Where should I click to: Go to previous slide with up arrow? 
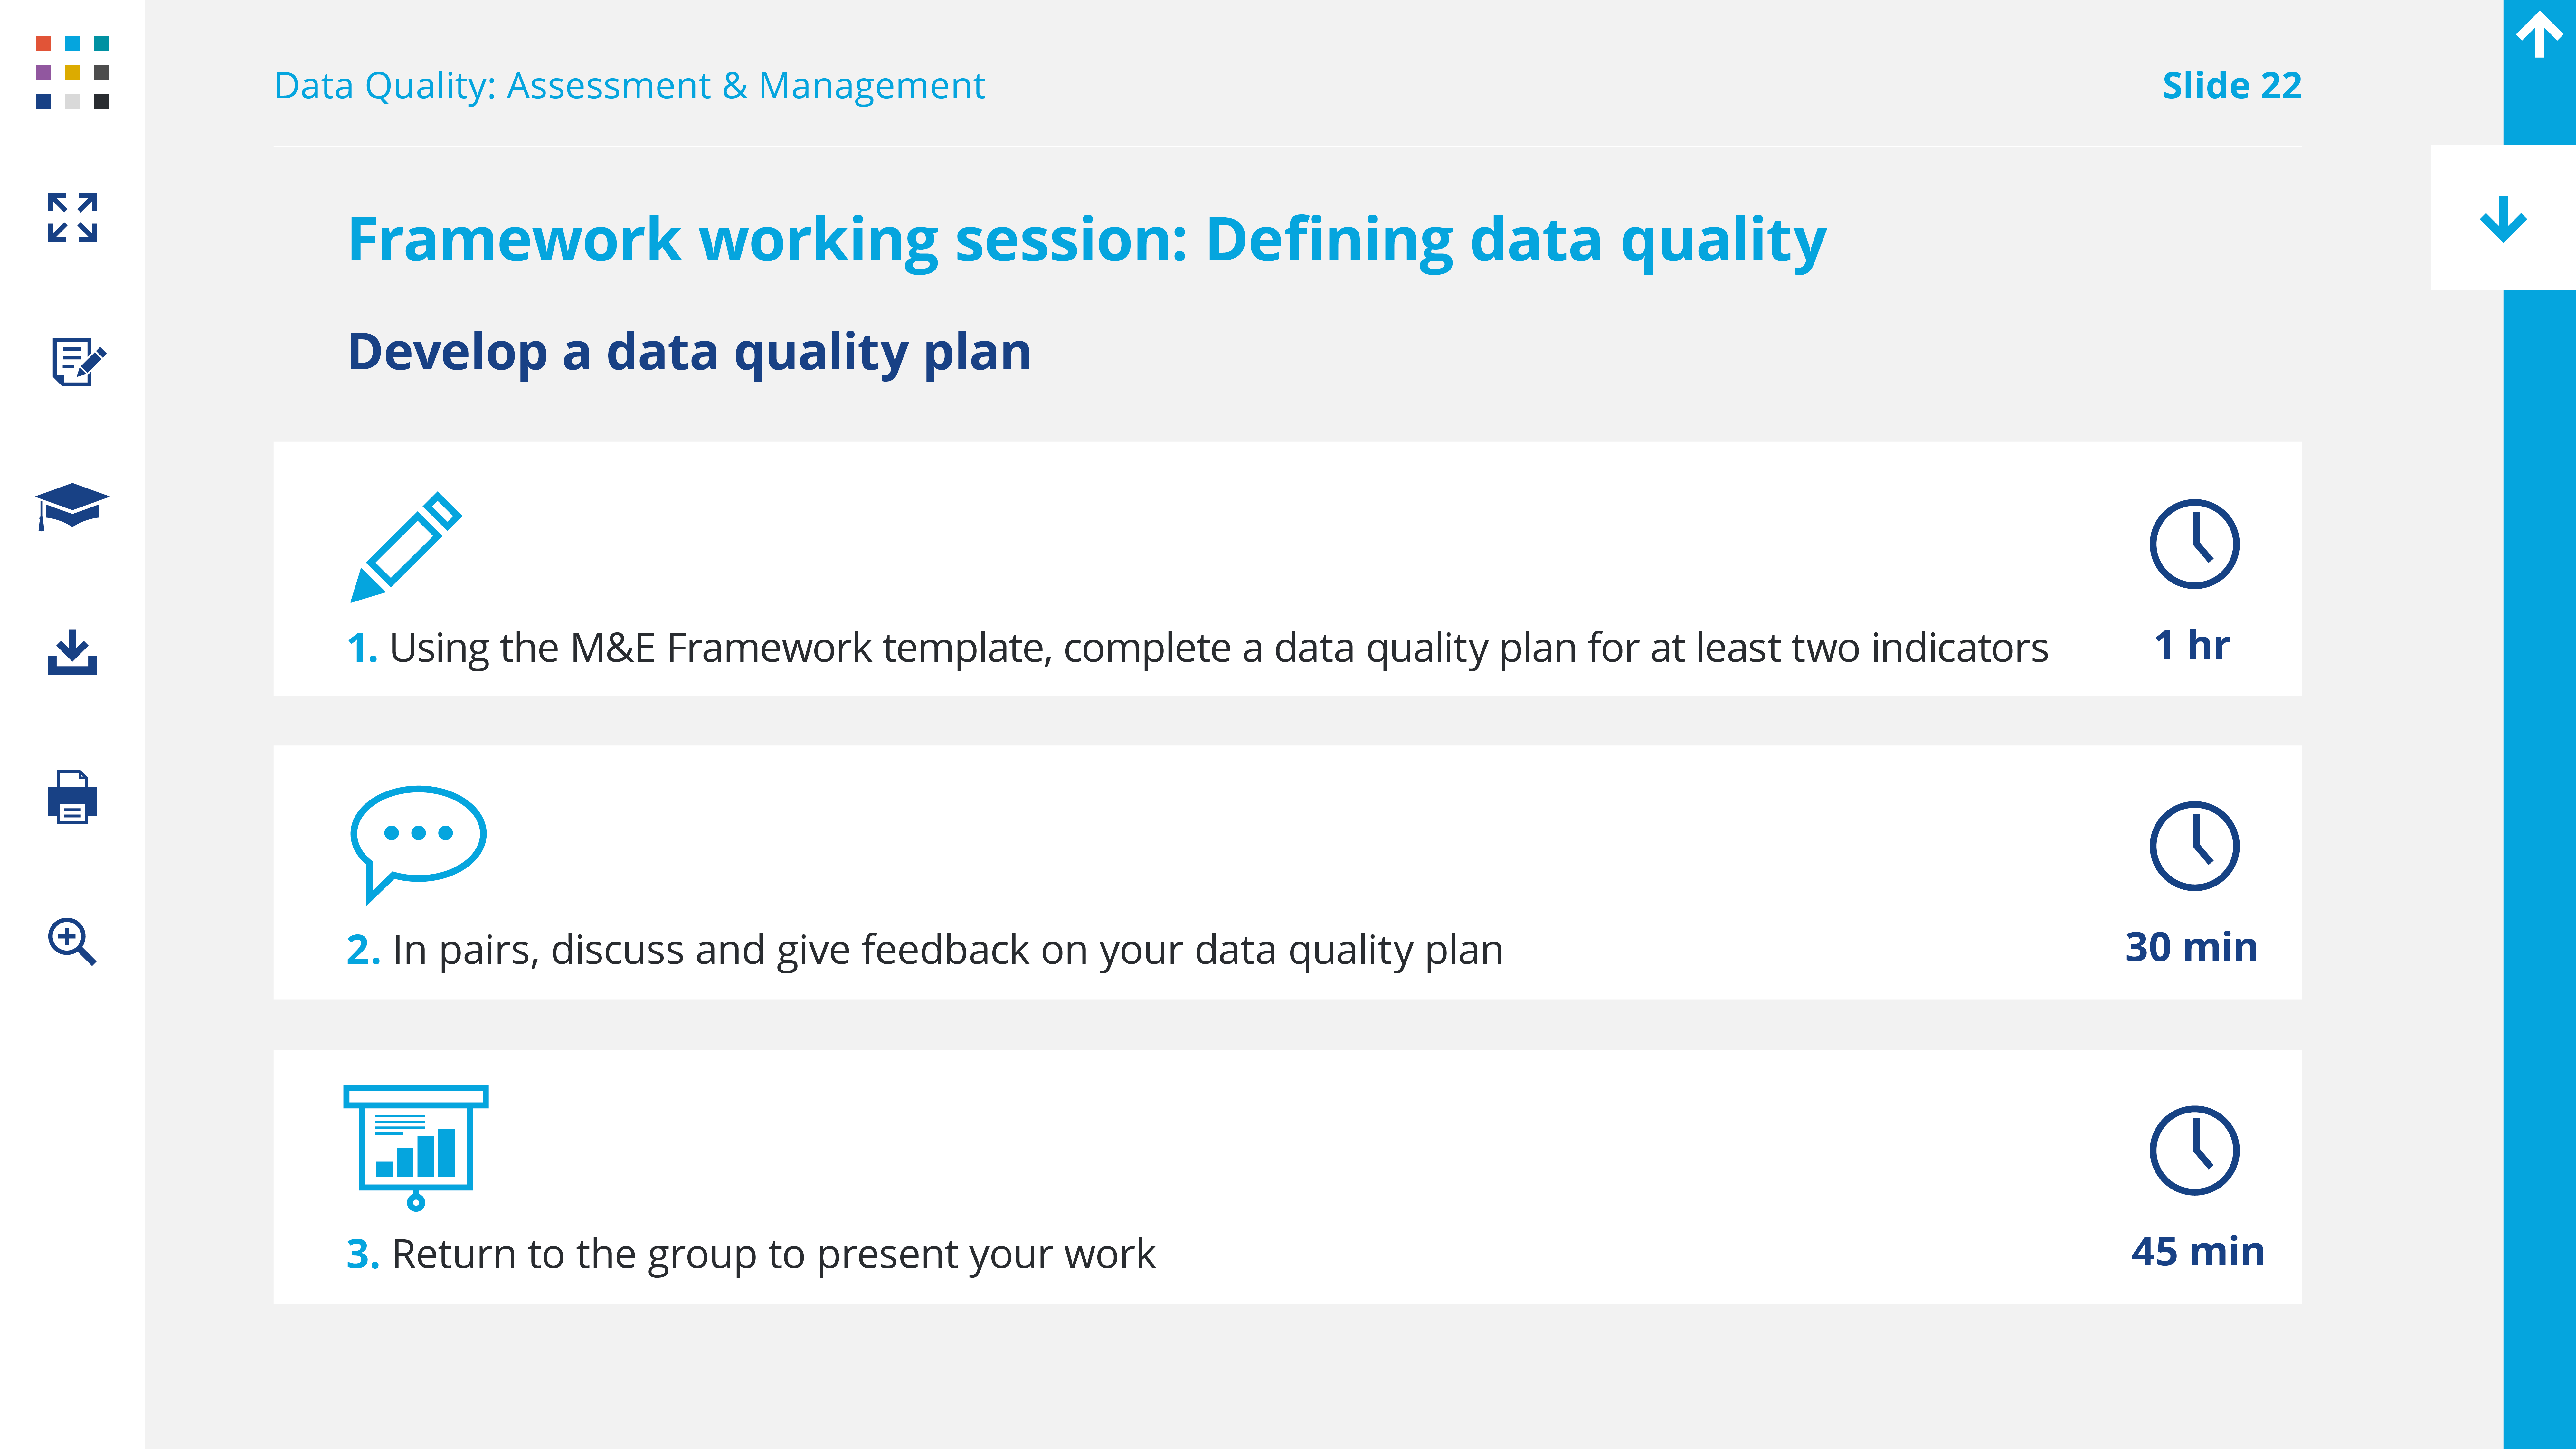2538,36
